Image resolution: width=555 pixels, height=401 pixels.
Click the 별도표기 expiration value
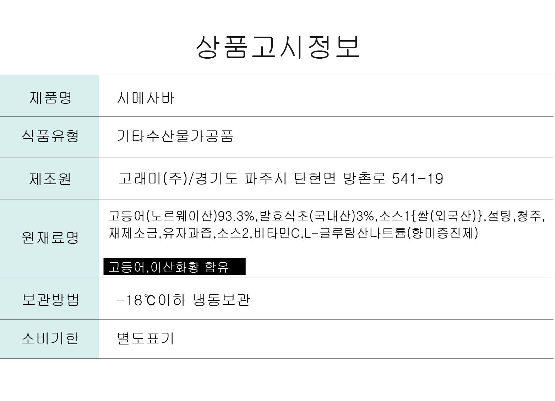pyautogui.click(x=146, y=338)
